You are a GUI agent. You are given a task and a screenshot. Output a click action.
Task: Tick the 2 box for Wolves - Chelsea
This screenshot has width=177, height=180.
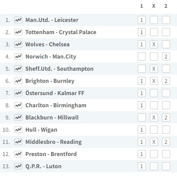pyautogui.click(x=166, y=44)
